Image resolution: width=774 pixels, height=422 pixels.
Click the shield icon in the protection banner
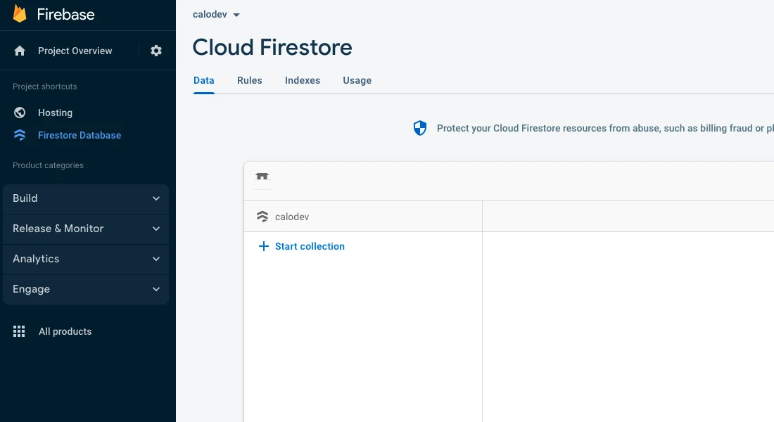(420, 128)
